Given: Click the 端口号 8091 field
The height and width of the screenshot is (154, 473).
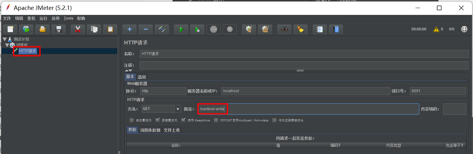Looking at the screenshot, I should [x=438, y=91].
